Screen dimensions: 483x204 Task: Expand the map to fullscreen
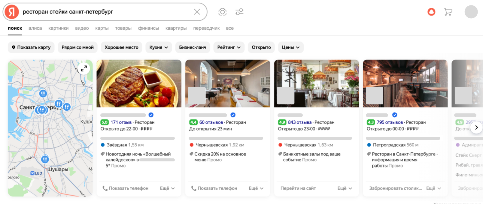click(84, 68)
